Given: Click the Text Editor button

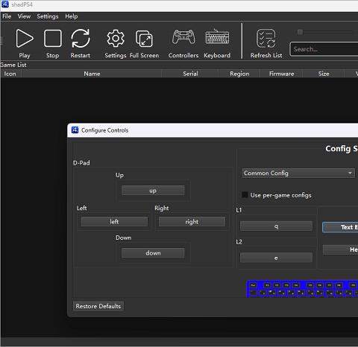Looking at the screenshot, I should pos(340,227).
